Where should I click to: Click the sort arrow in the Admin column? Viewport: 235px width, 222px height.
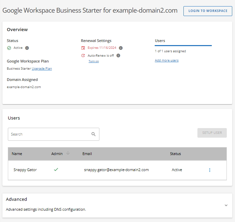[x=68, y=153]
